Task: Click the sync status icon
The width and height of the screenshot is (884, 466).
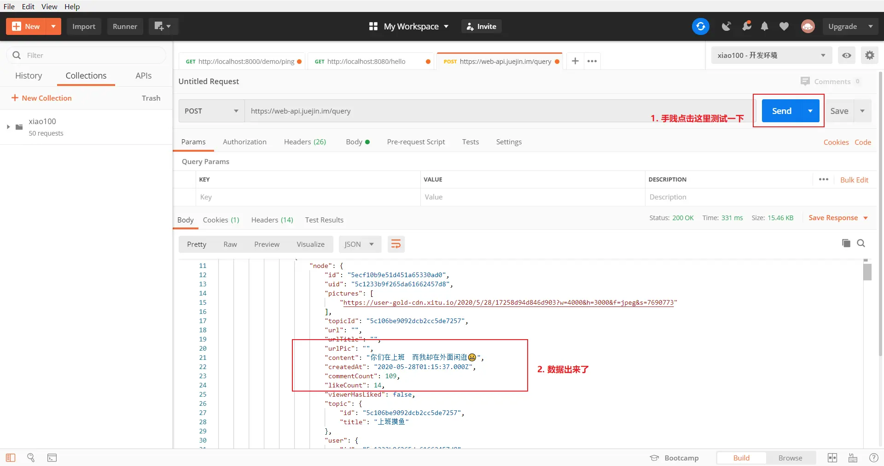Action: click(700, 26)
